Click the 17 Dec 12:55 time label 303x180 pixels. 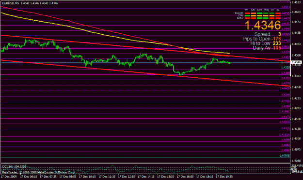(127, 176)
